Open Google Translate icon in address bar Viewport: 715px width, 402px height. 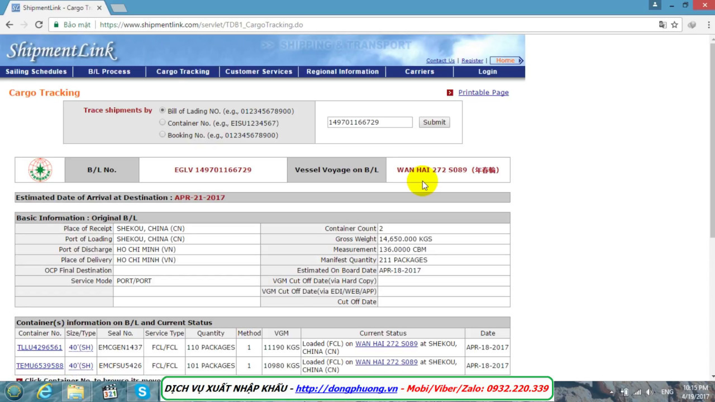tap(662, 25)
